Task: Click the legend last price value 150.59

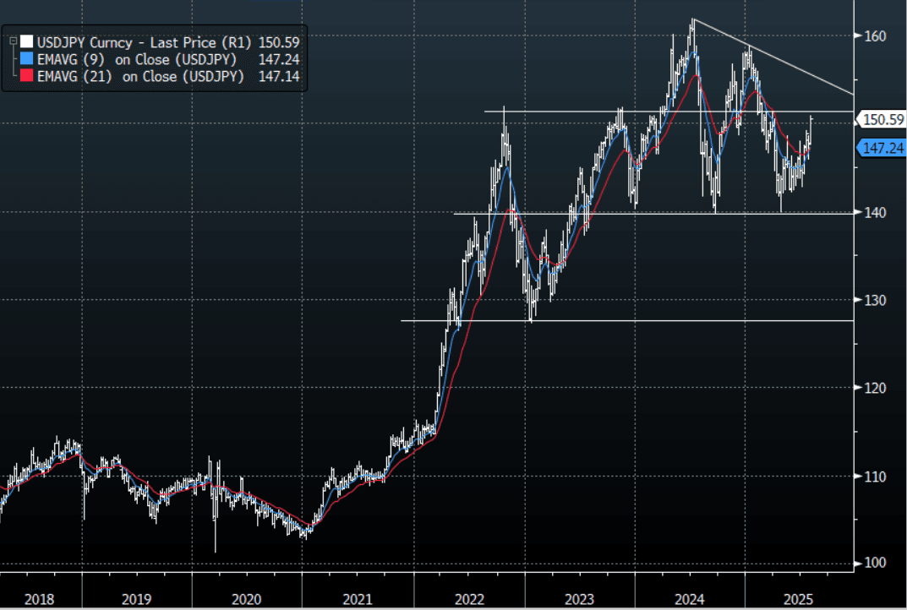Action: point(279,42)
